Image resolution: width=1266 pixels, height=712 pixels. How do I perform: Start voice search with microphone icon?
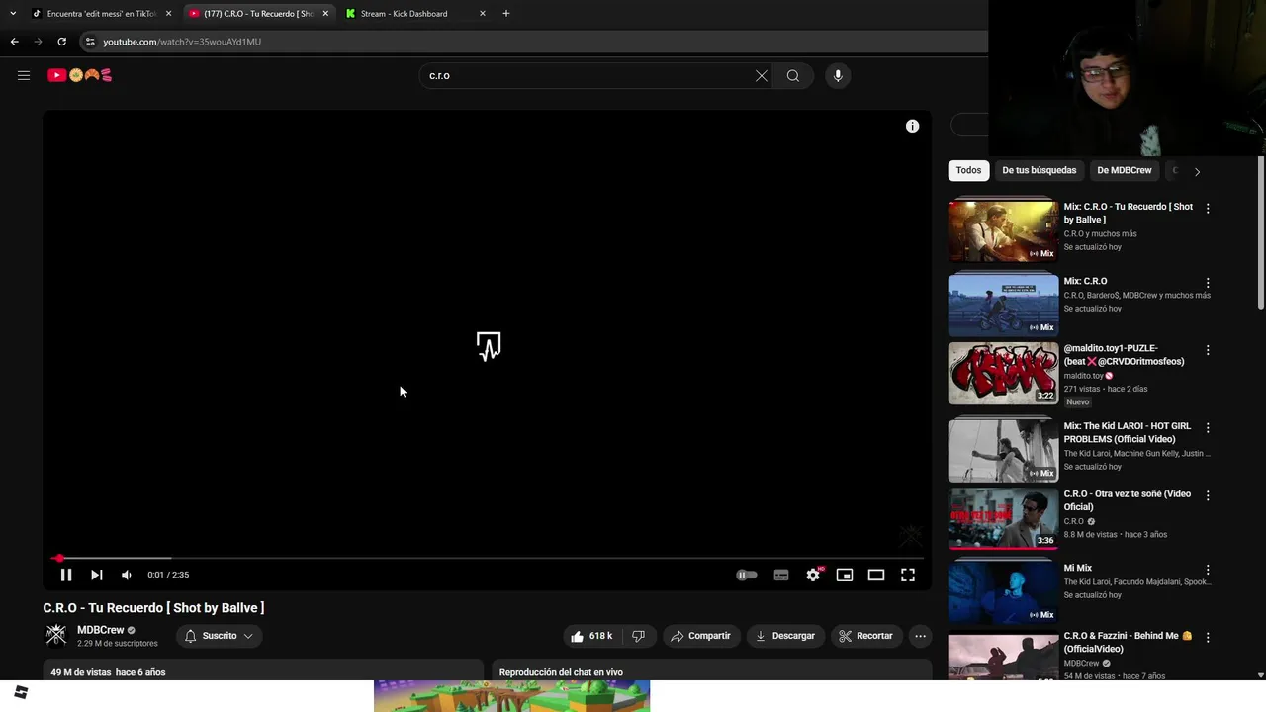tap(838, 75)
